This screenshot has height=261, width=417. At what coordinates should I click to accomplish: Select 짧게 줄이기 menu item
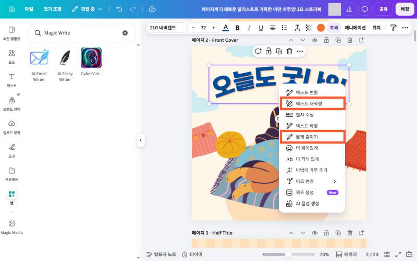[x=312, y=137]
